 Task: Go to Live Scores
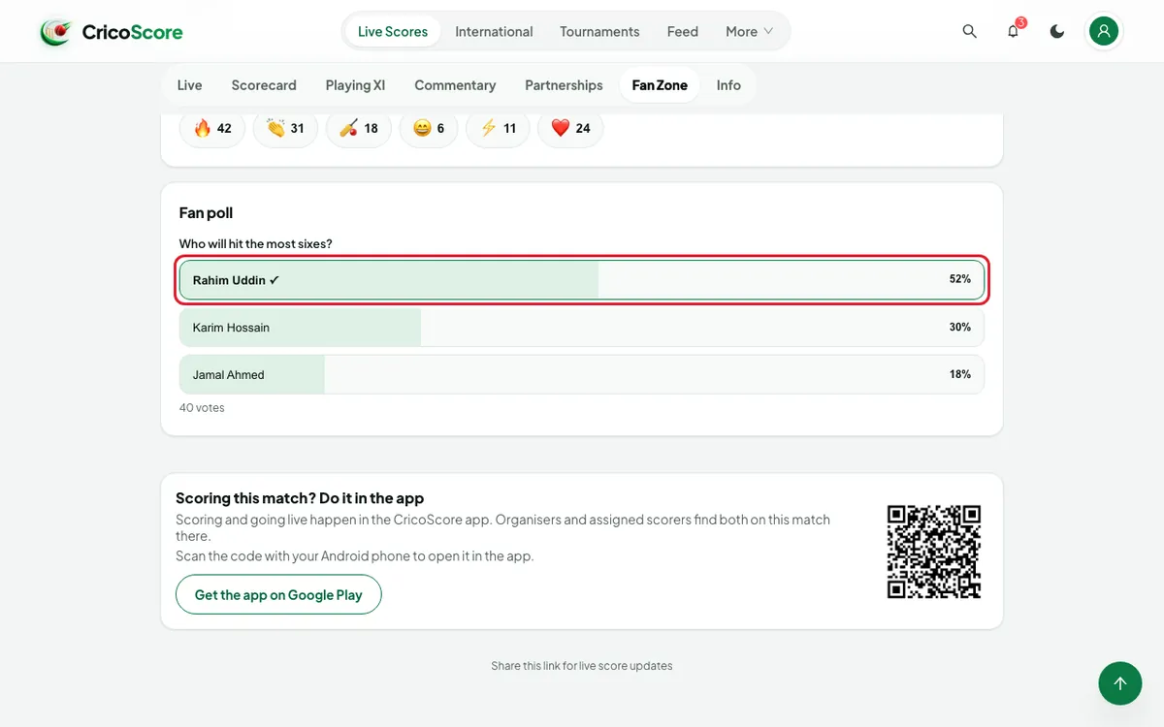pyautogui.click(x=393, y=31)
